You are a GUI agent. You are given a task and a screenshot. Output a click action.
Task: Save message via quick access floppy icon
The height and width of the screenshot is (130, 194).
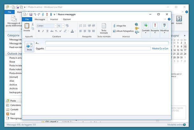31,14
